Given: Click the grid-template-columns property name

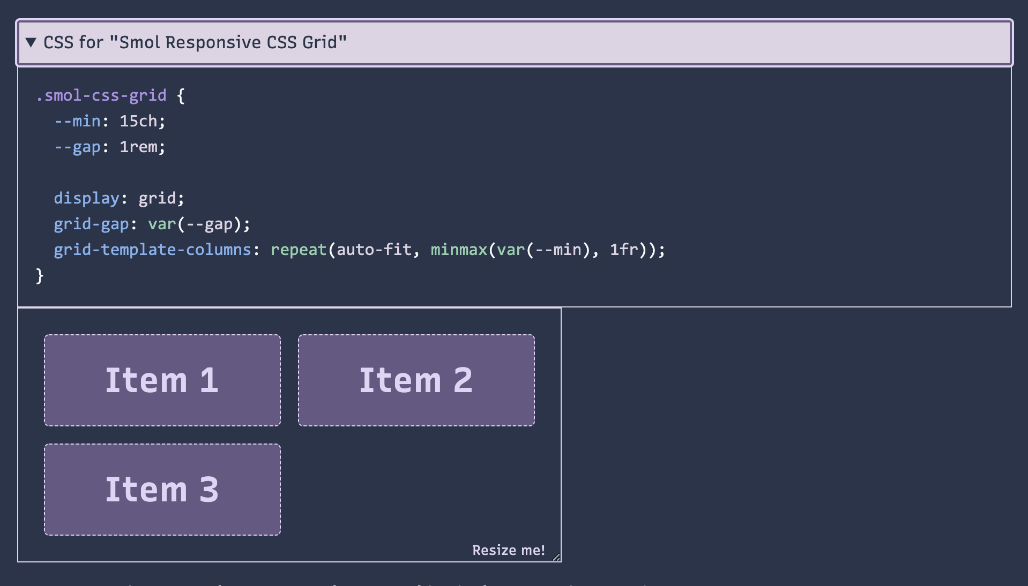Looking at the screenshot, I should click(x=152, y=250).
